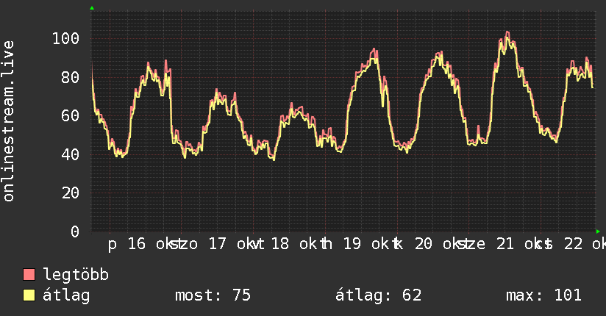Click the 40 label on the y-axis
The height and width of the screenshot is (316, 606).
[71, 154]
